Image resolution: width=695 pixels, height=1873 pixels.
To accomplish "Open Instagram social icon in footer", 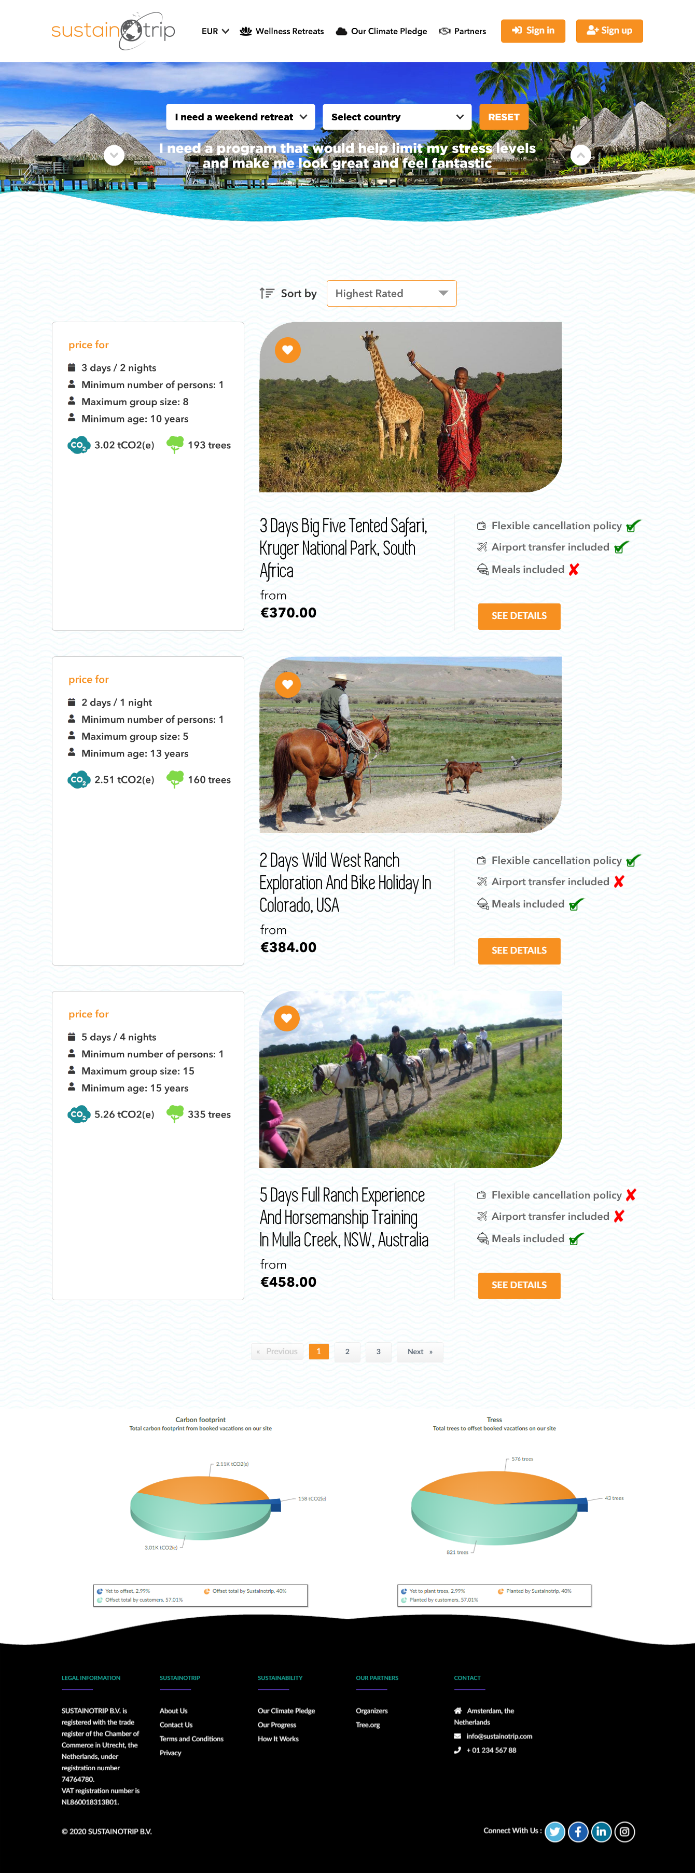I will coord(624,1831).
